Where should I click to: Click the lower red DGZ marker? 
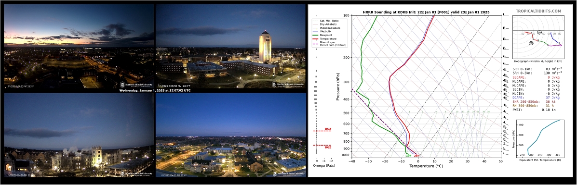click(327, 147)
